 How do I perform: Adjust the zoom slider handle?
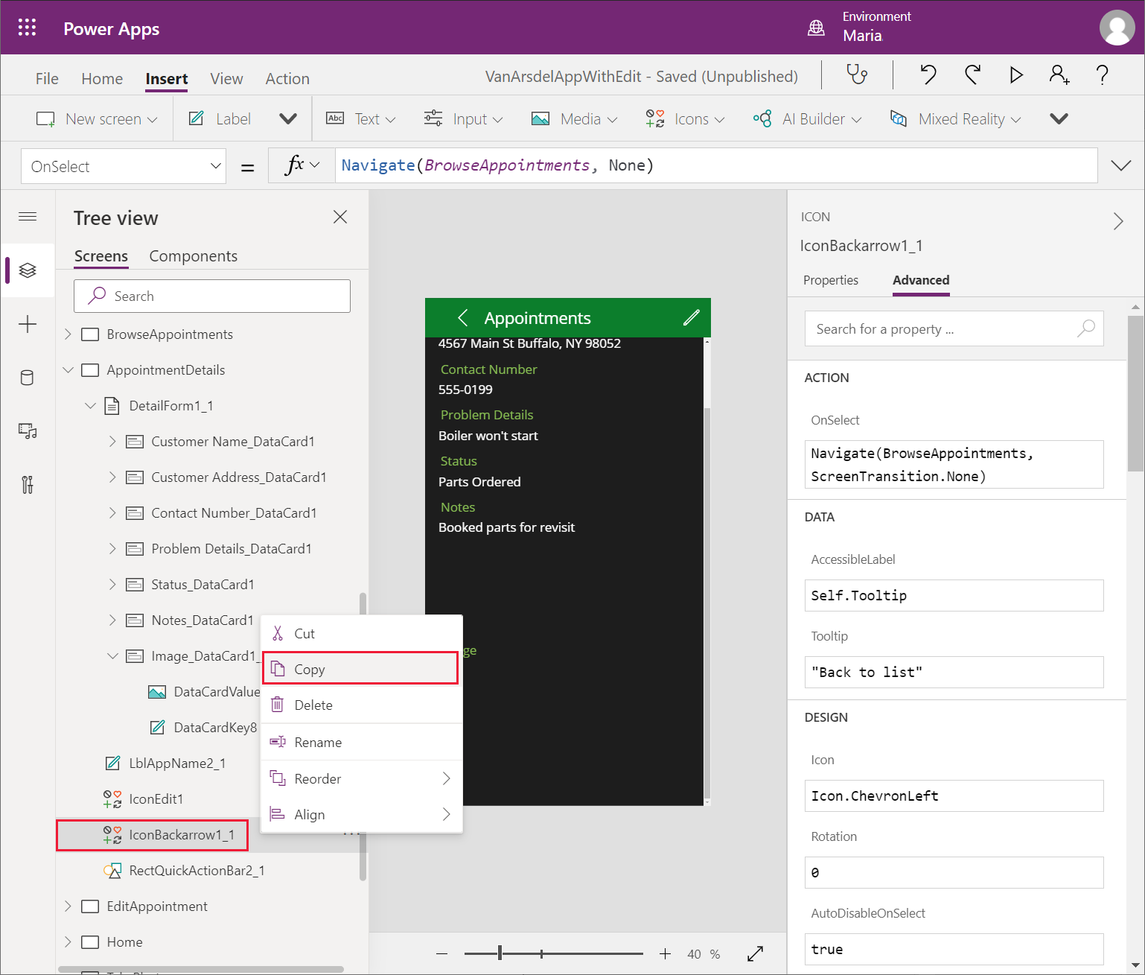tap(500, 953)
